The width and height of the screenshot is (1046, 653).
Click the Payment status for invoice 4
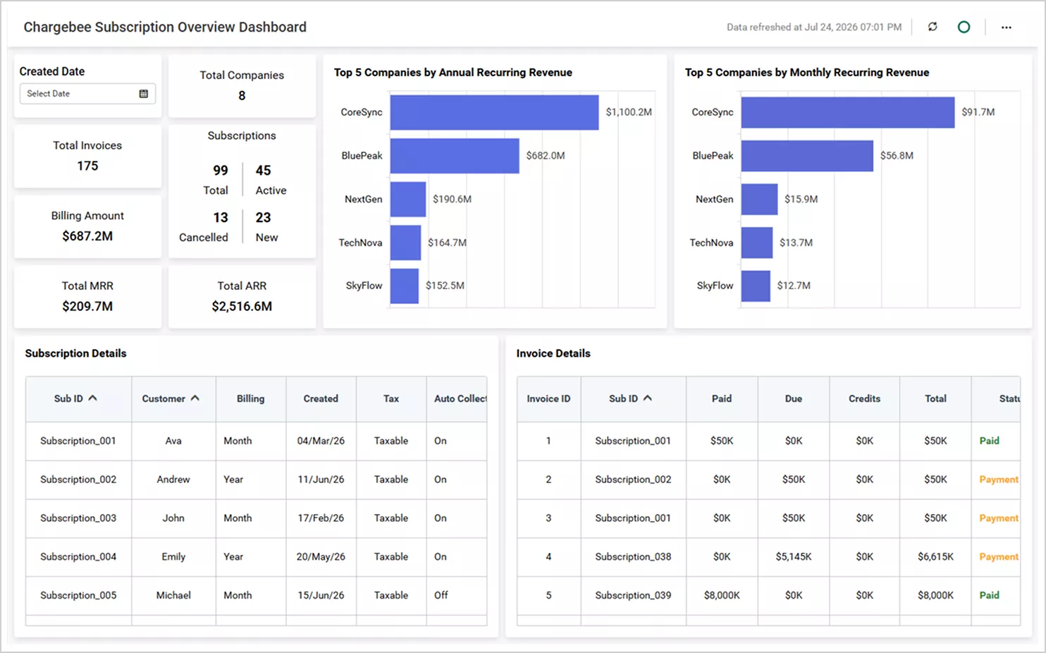999,557
